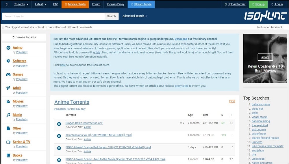Viewport: 289px width, 164px height.
Task: Click the icon beside Dragon Ball z resurrection
Action: pyautogui.click(x=59, y=124)
